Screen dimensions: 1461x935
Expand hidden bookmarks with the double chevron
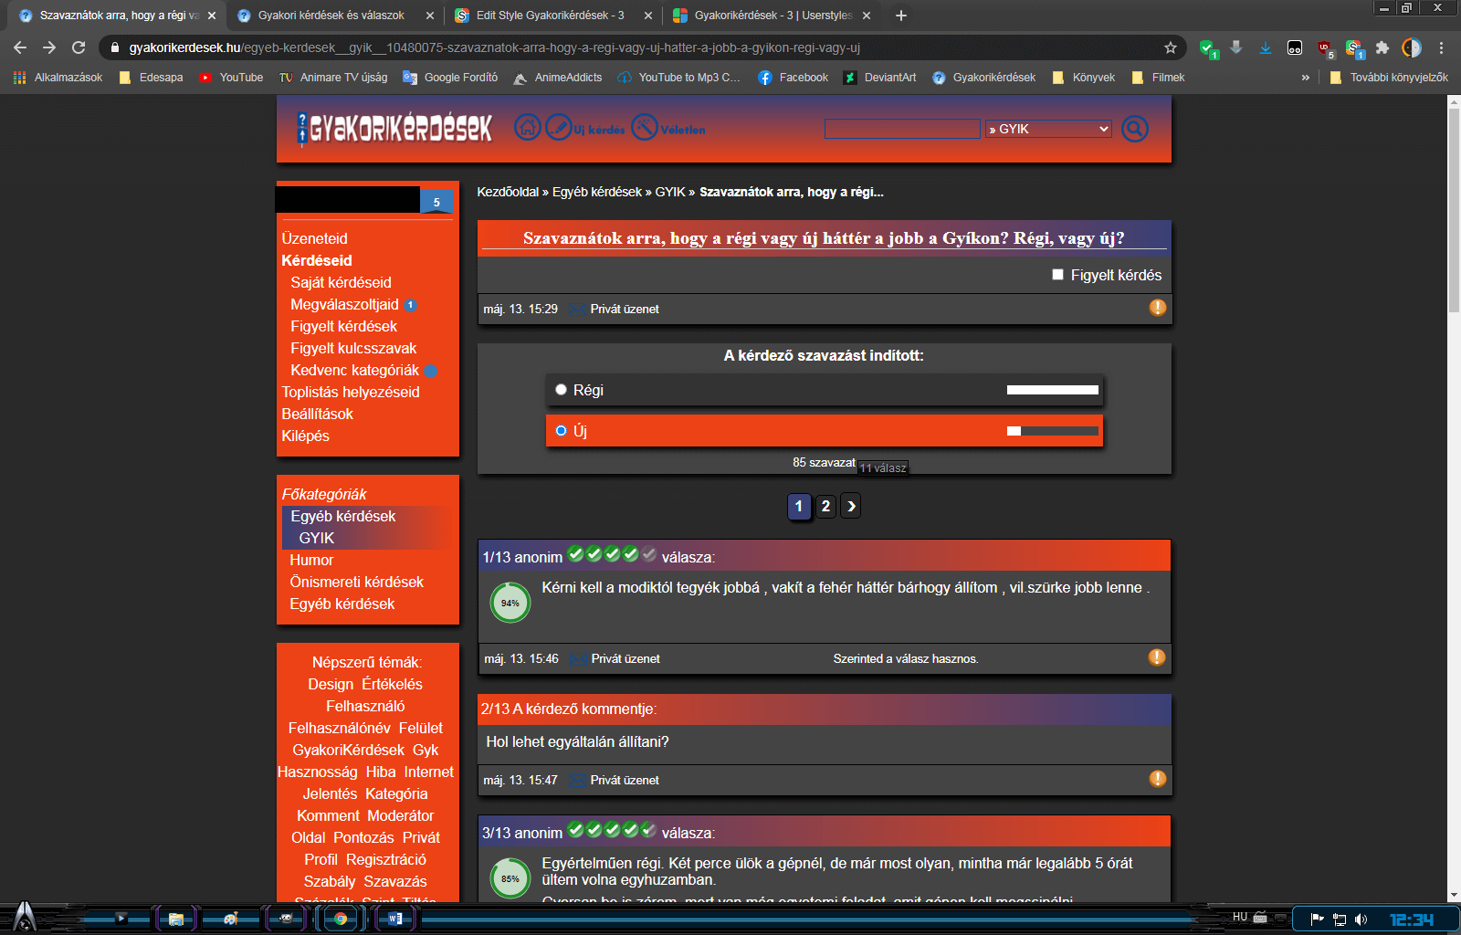coord(1306,78)
